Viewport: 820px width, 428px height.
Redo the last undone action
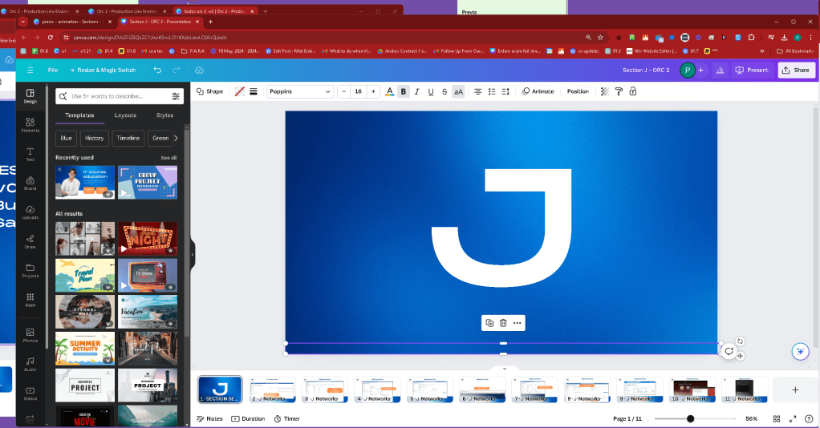[x=177, y=70]
